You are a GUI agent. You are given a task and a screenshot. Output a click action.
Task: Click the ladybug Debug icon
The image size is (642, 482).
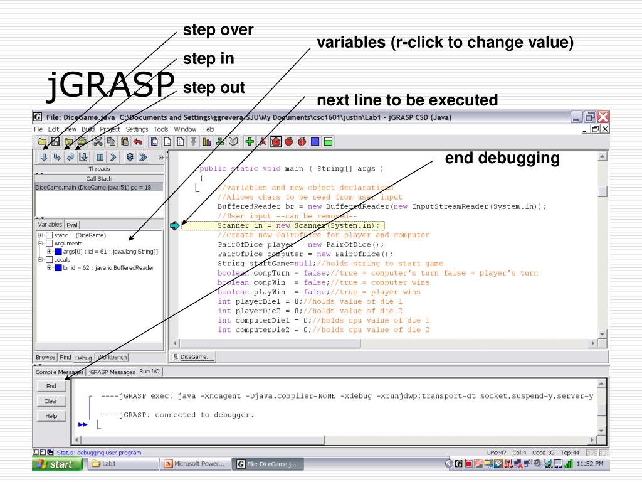276,142
